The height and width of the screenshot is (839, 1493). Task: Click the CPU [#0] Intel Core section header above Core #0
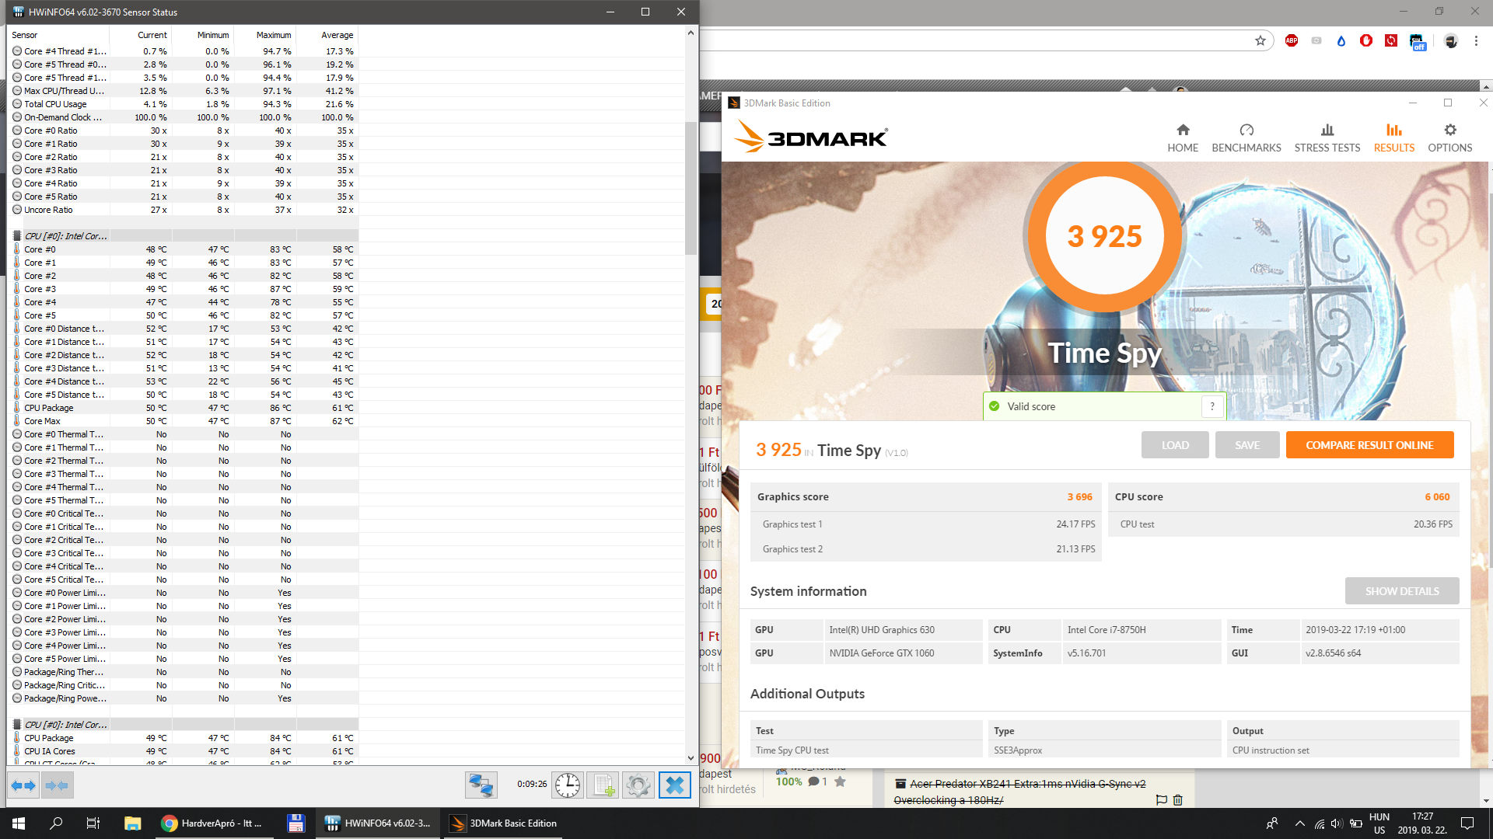[x=184, y=236]
